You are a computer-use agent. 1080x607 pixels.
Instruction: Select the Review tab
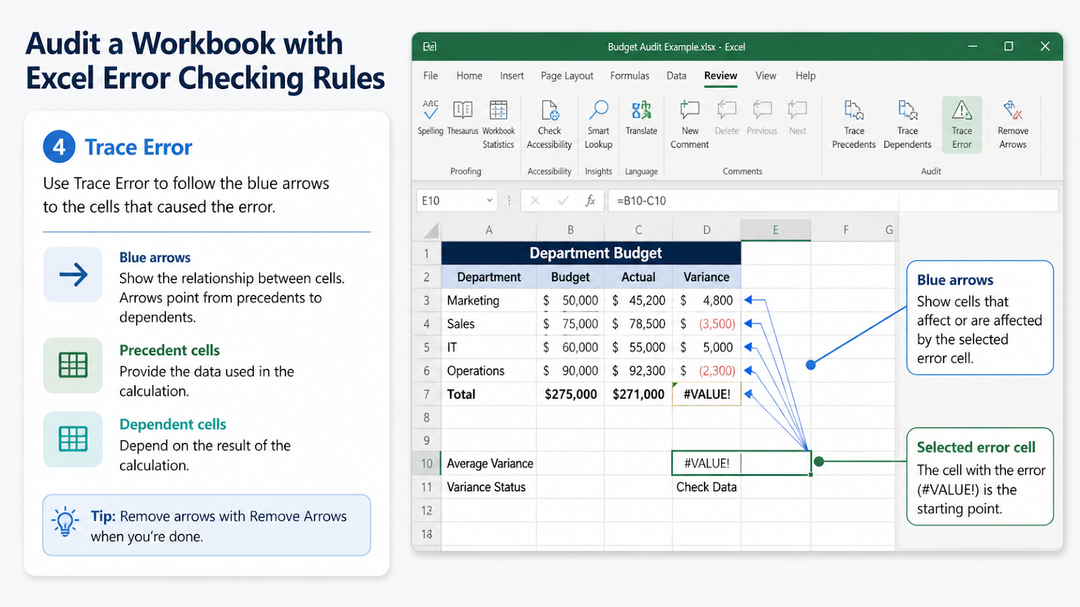click(721, 76)
